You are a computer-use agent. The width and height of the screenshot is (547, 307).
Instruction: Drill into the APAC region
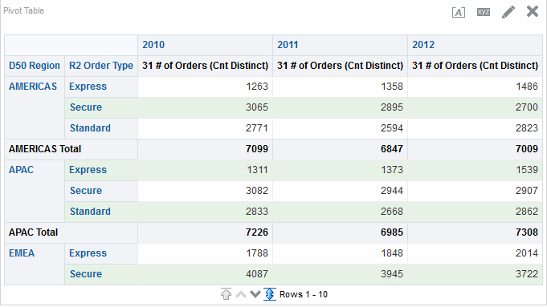[x=21, y=170]
